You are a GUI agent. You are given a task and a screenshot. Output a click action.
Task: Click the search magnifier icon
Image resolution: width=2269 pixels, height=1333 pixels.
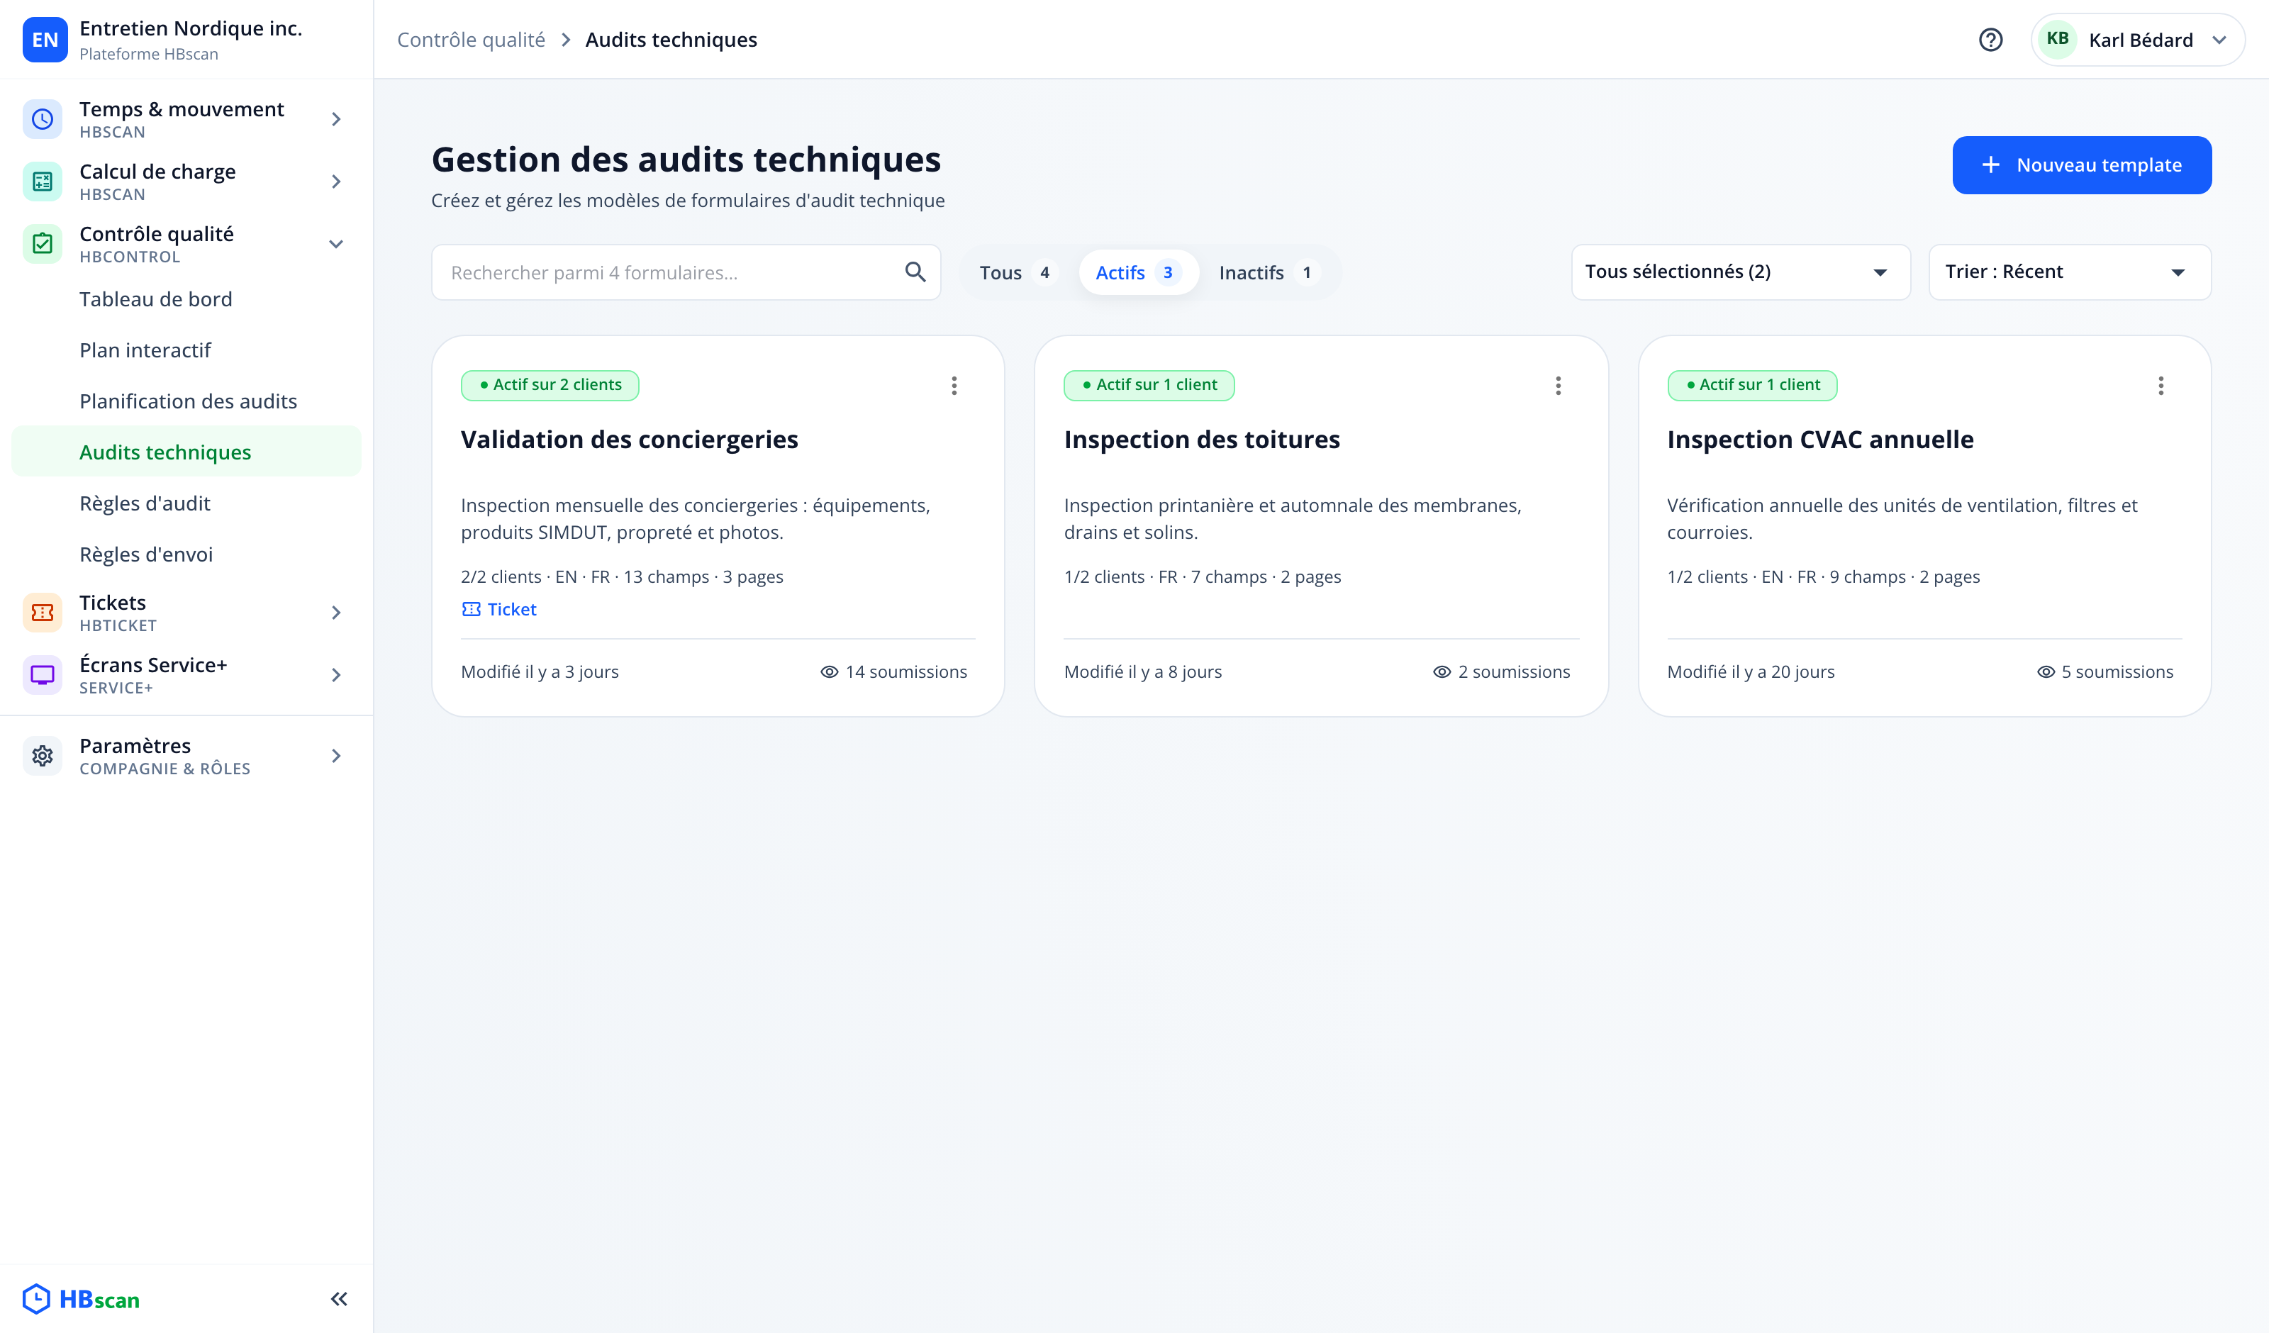coord(915,272)
